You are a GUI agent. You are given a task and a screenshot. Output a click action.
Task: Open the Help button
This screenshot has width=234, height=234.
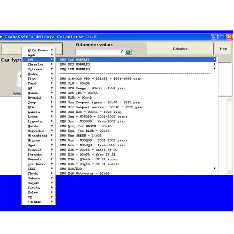coord(223,49)
